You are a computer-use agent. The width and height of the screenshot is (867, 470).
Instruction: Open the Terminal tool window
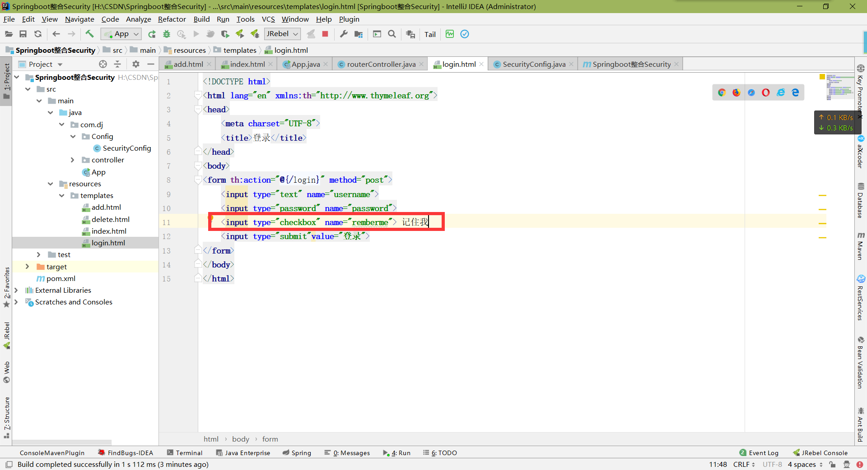point(185,453)
